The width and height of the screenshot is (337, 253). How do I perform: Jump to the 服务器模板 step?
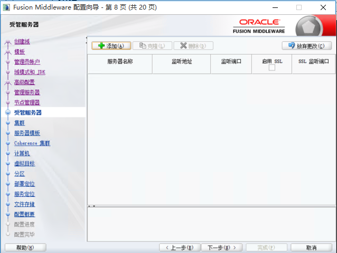pos(27,133)
